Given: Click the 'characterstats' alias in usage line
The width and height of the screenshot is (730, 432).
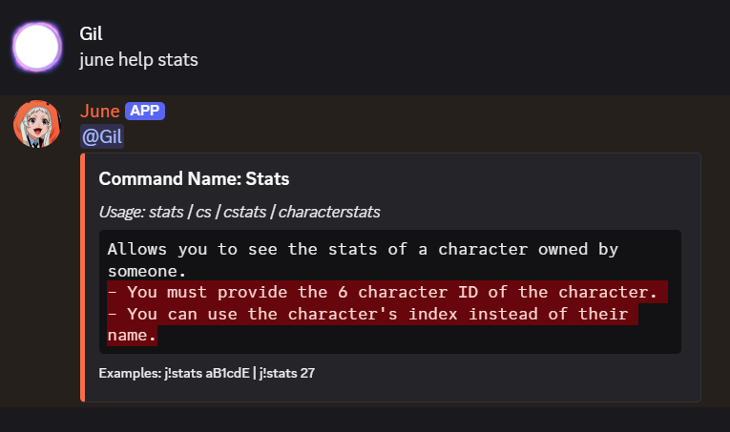Looking at the screenshot, I should coord(318,211).
